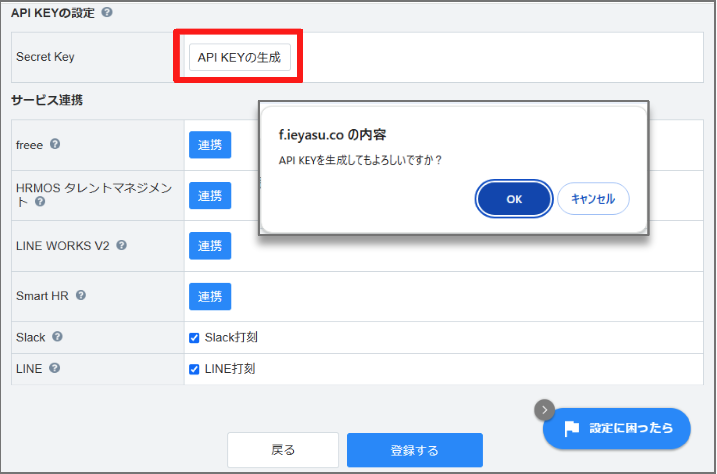Image resolution: width=717 pixels, height=474 pixels.
Task: Collapse help widget with chevron arrow
Action: [x=544, y=410]
